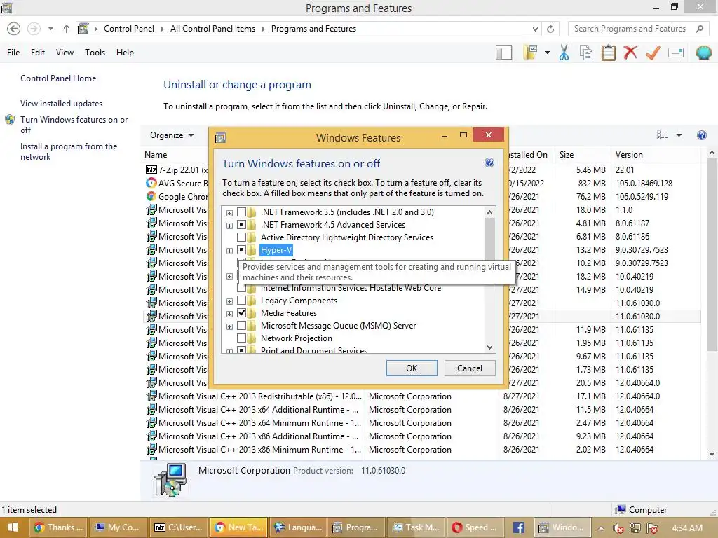The width and height of the screenshot is (718, 538).
Task: Click the red X Delete toolbar icon
Action: click(x=630, y=53)
